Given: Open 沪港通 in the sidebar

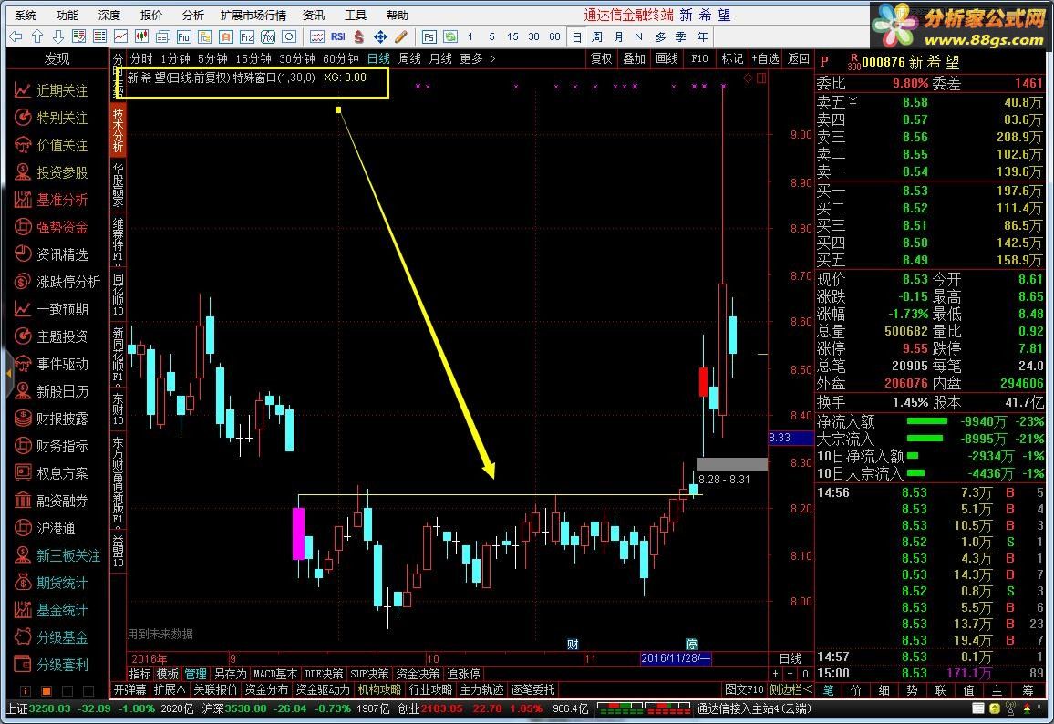Looking at the screenshot, I should 46,528.
